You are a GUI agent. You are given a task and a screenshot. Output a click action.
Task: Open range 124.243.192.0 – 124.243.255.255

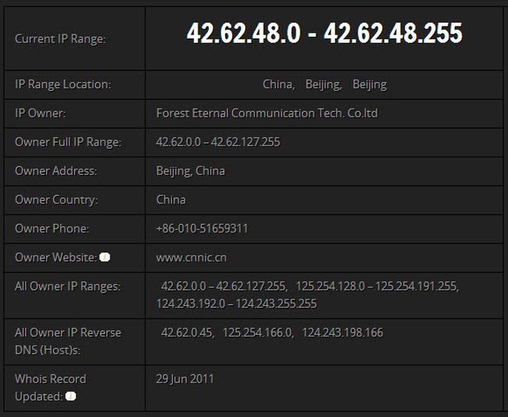[x=236, y=304]
